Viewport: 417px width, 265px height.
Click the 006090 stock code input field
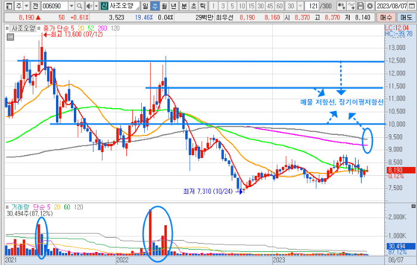click(55, 6)
